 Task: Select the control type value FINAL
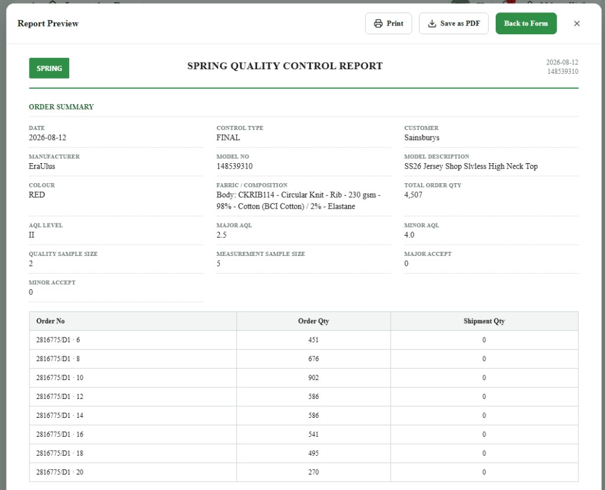pos(228,138)
